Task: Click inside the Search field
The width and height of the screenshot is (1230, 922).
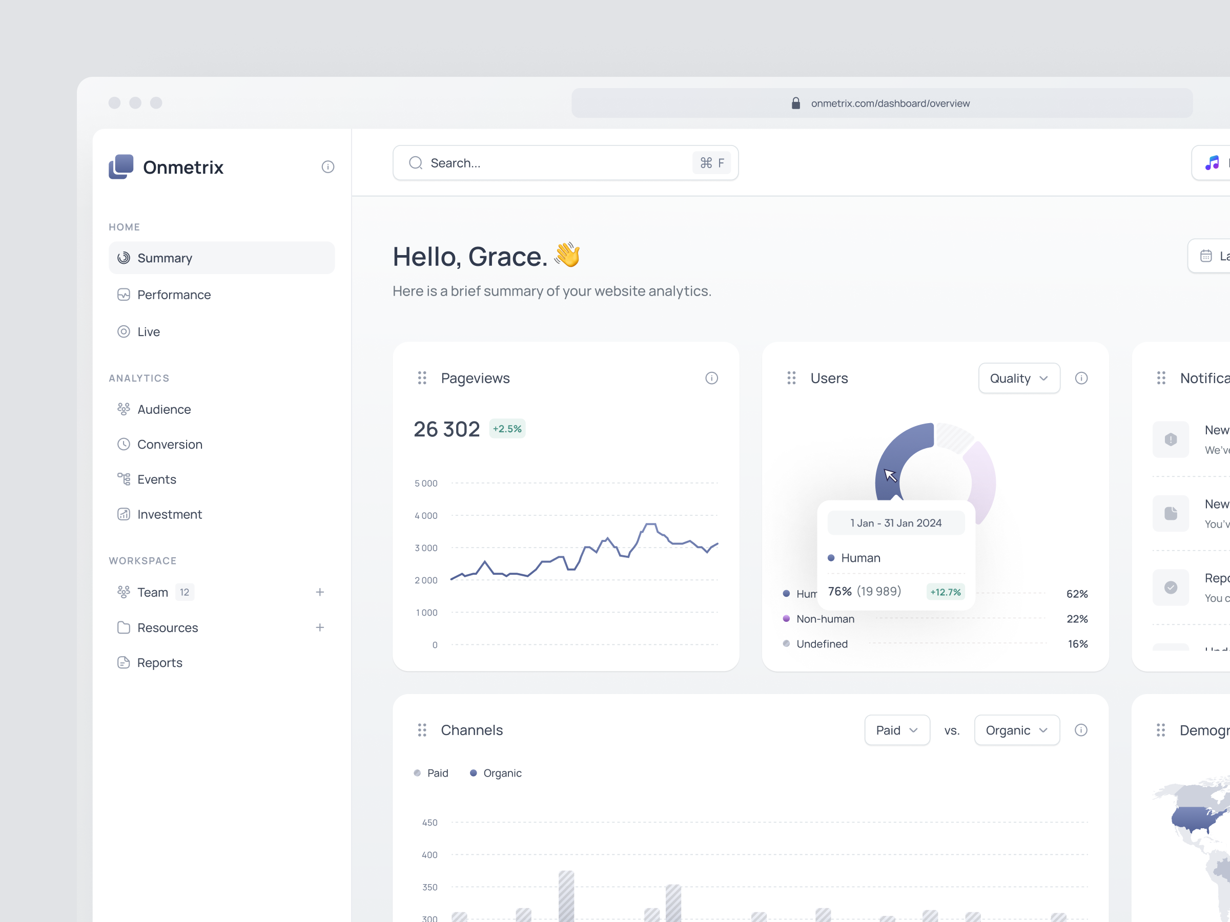Action: click(x=500, y=162)
